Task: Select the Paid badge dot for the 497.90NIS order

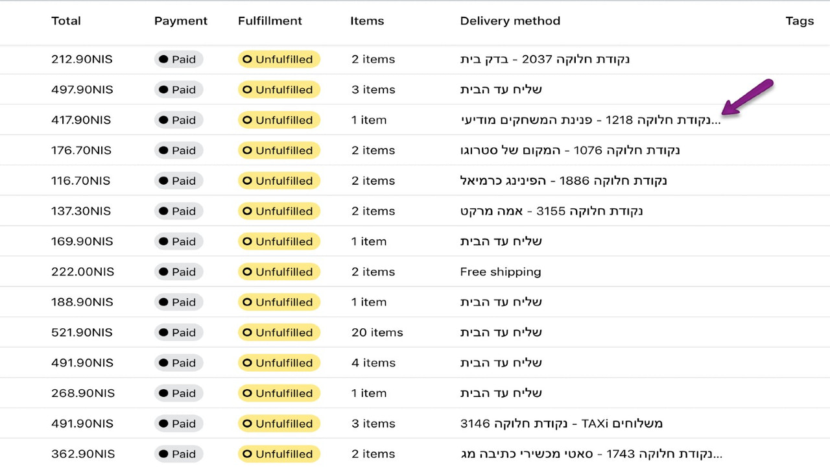Action: point(163,90)
